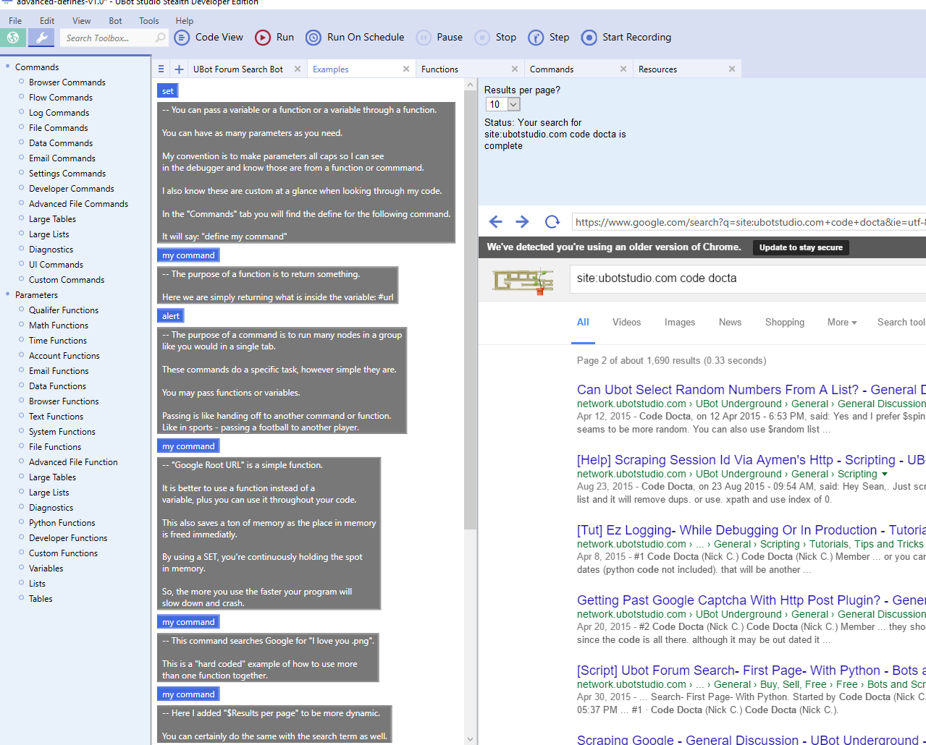Expand Browser Commands in the toolbox
Screen dimensions: 926x745
[22, 82]
